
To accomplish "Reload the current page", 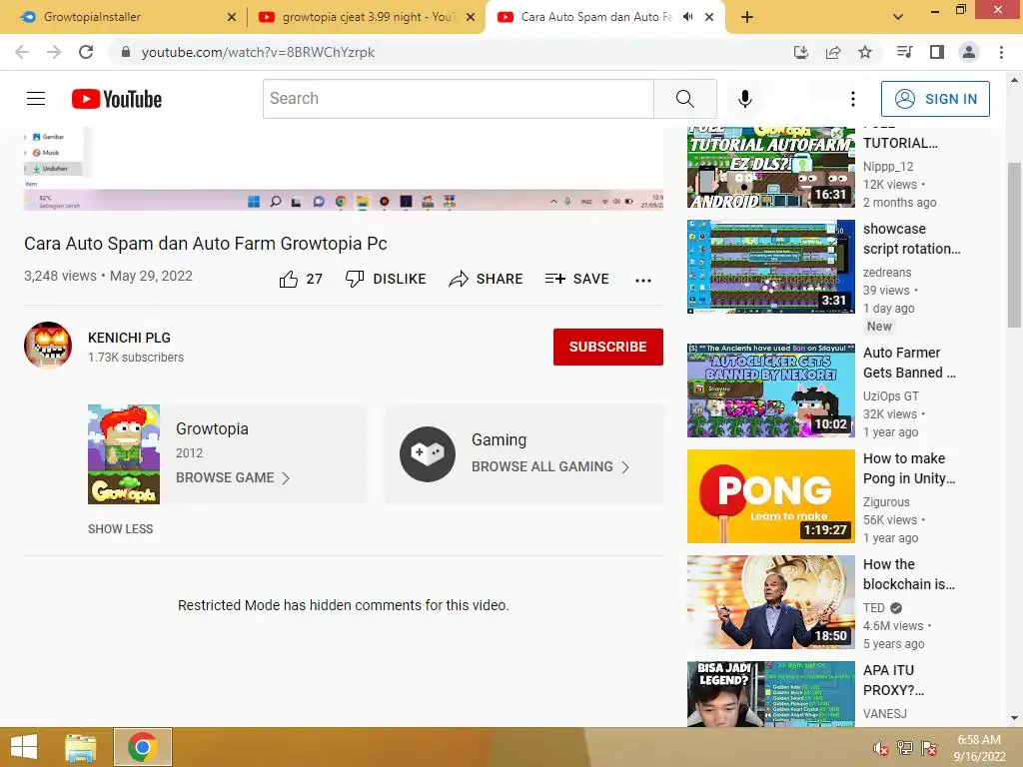I will pyautogui.click(x=86, y=52).
